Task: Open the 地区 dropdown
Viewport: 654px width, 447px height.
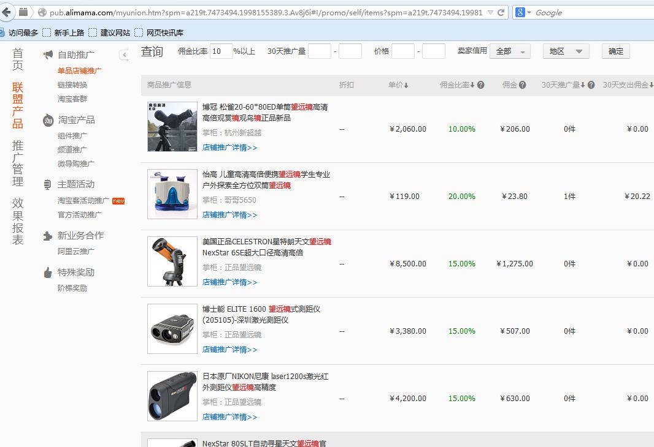Action: tap(566, 51)
